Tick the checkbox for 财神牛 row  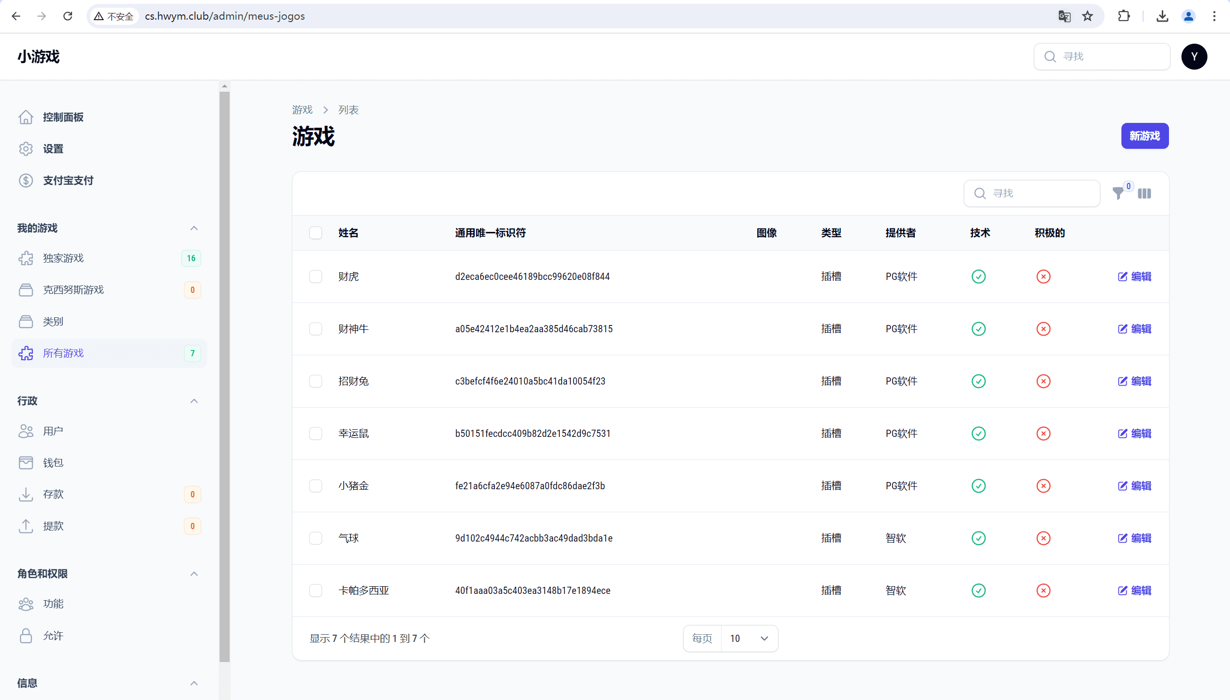(x=316, y=329)
